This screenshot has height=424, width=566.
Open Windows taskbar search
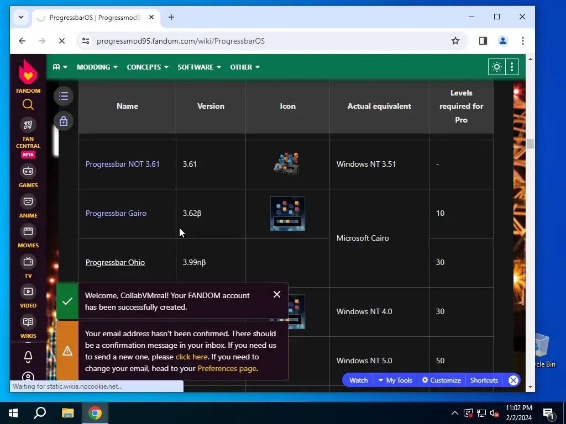[x=40, y=413]
